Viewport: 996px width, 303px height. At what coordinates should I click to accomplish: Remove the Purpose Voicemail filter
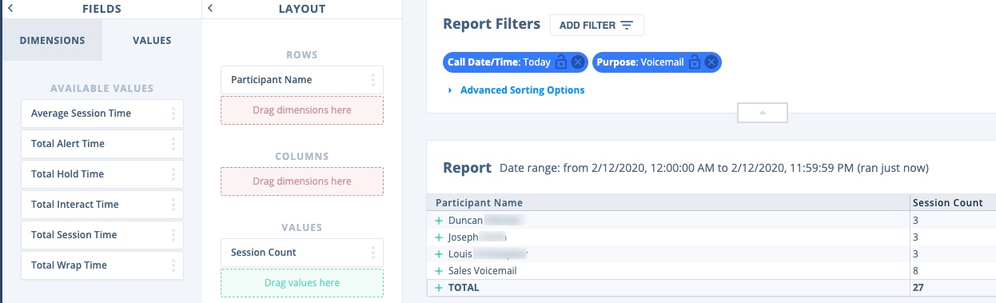[x=711, y=62]
